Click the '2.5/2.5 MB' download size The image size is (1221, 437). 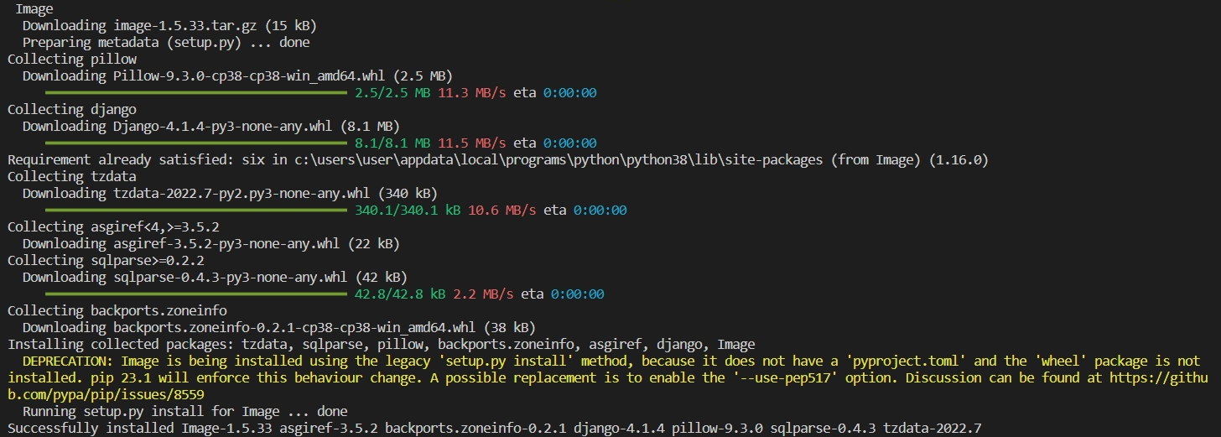tap(392, 92)
